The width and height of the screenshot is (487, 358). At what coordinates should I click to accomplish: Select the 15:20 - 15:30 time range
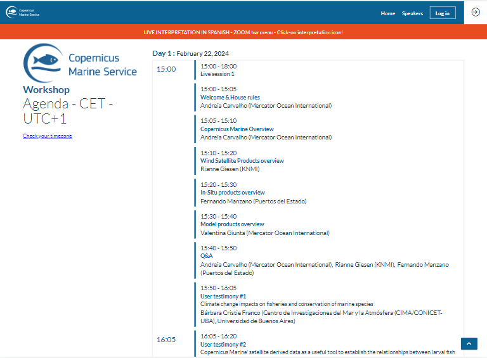click(x=218, y=184)
